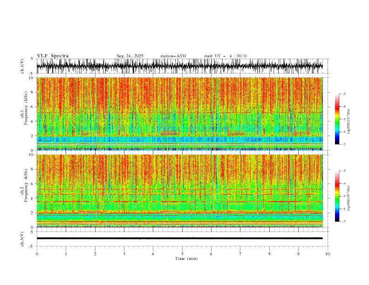
Task: Click the ch.2 PSD color bar
Action: point(337,196)
